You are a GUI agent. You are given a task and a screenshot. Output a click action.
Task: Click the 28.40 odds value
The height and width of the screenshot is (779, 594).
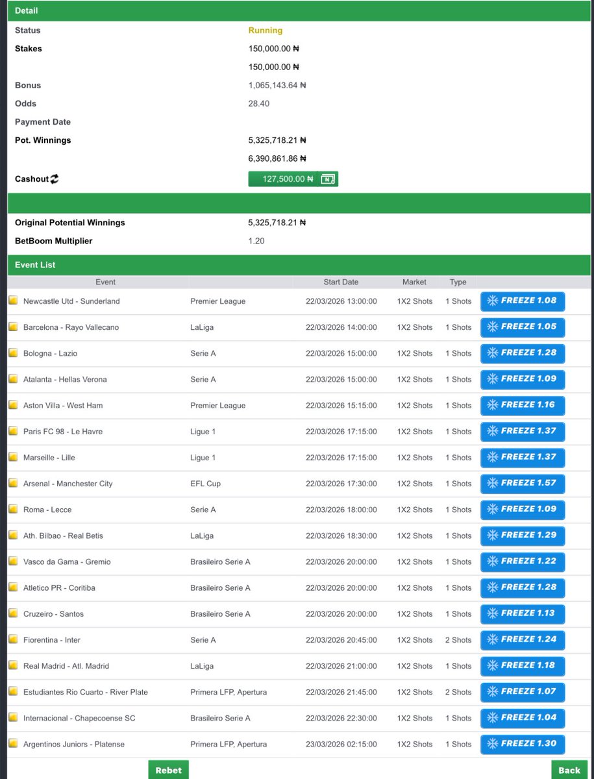tap(259, 103)
